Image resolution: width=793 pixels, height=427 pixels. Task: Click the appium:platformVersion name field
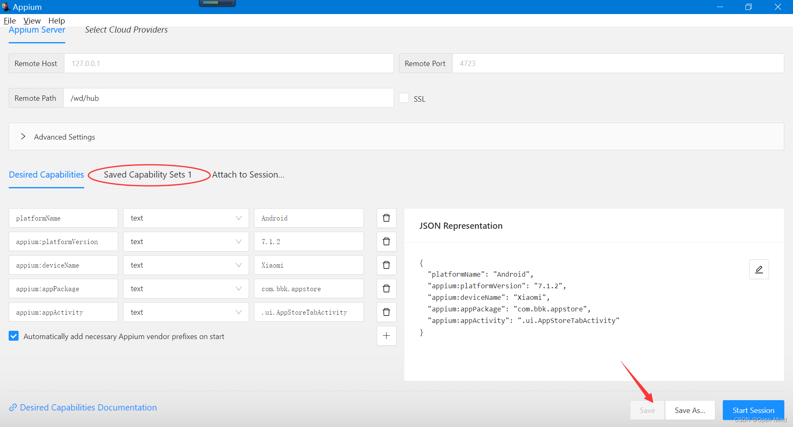pyautogui.click(x=63, y=242)
